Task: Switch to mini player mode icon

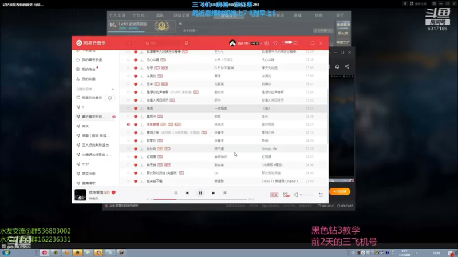Action: click(295, 43)
